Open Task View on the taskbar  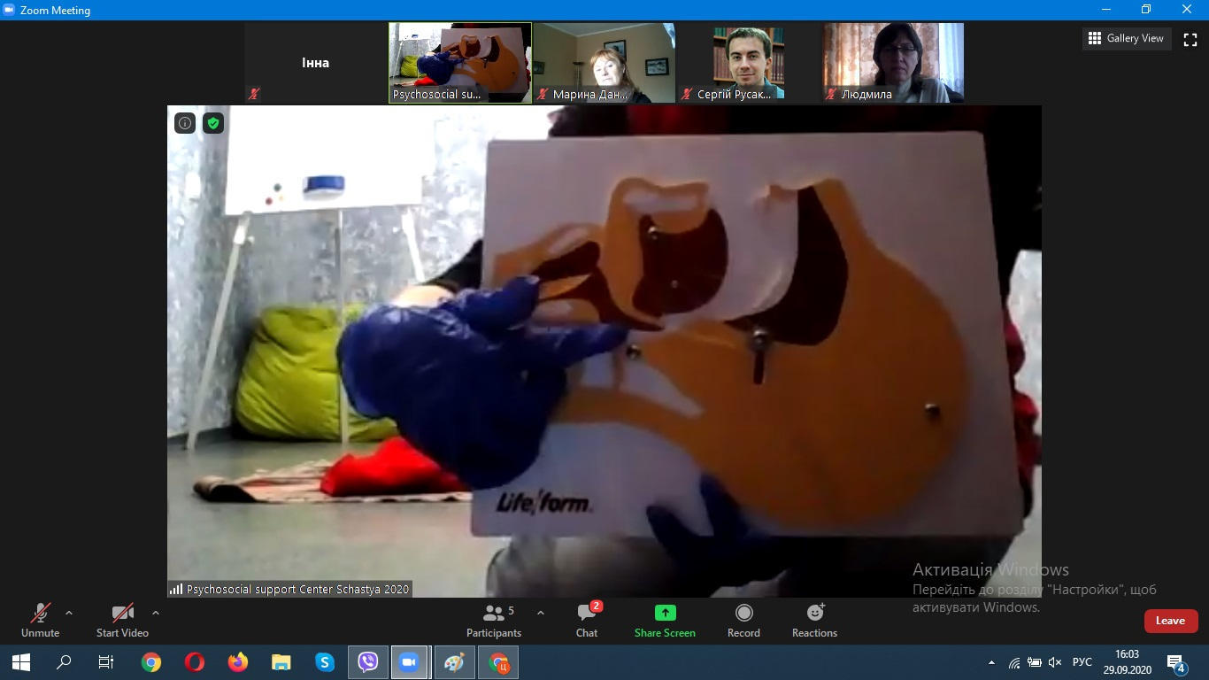tap(106, 662)
